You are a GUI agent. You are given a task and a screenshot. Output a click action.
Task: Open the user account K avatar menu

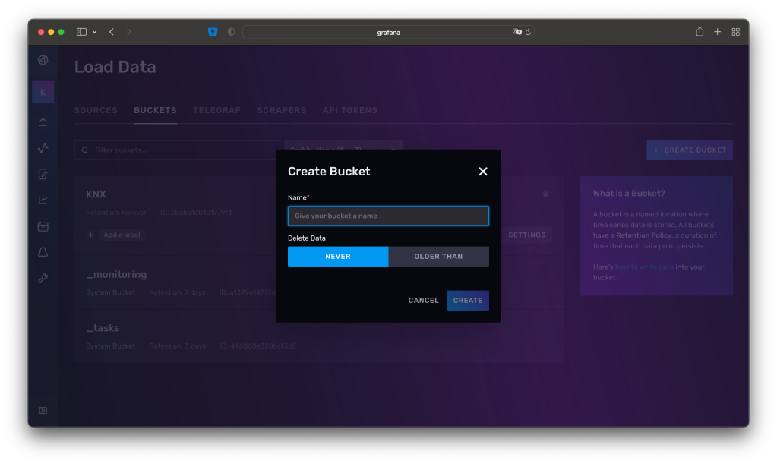click(43, 93)
